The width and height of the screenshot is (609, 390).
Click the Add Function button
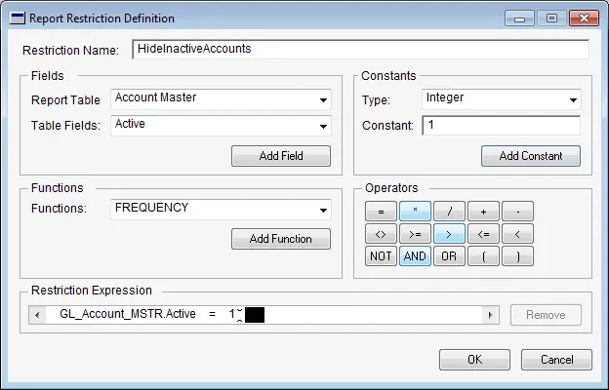tap(281, 239)
